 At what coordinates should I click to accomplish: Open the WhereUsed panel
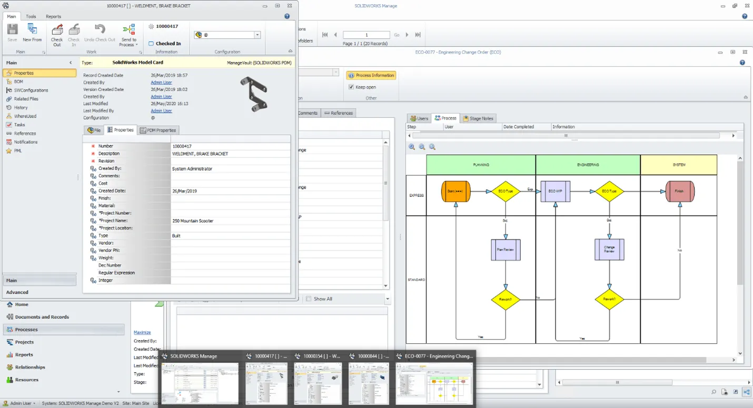click(25, 116)
